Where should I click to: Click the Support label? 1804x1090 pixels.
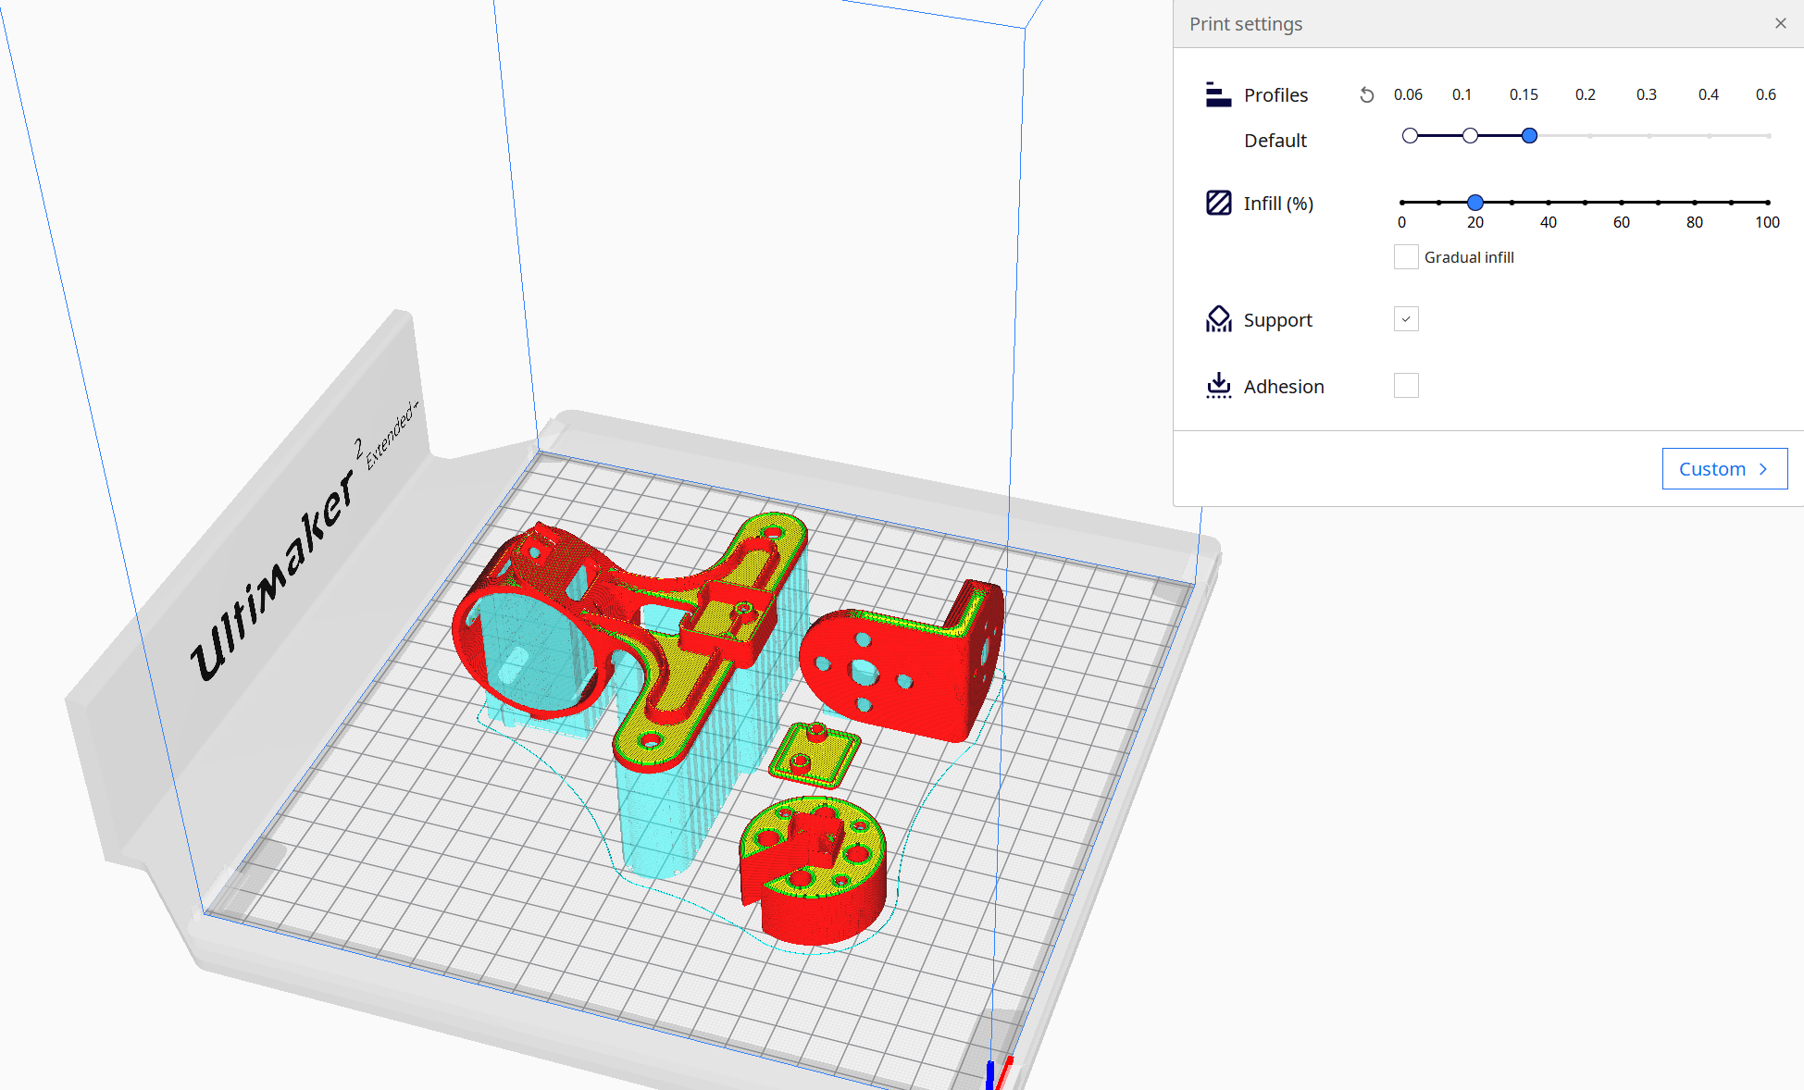[1277, 320]
